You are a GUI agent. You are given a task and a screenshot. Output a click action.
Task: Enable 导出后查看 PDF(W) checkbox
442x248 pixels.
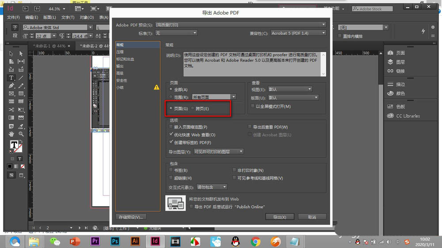click(x=250, y=127)
